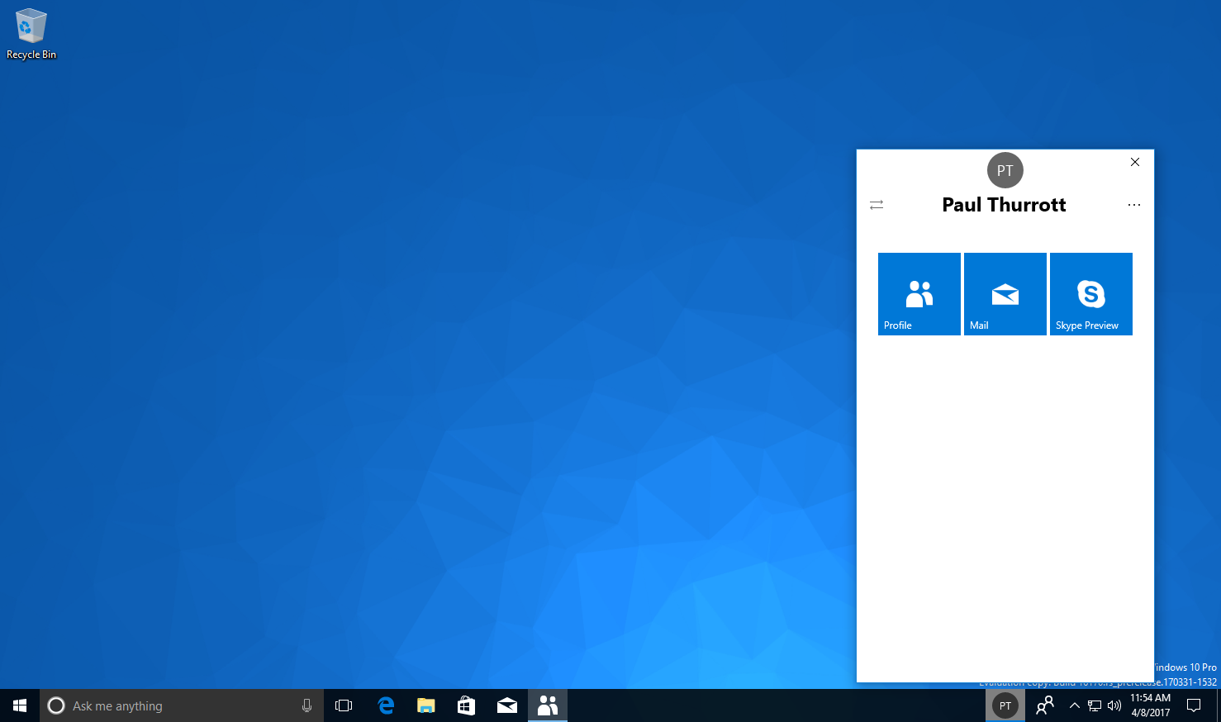Launch Microsoft Edge from the taskbar
Viewport: 1221px width, 722px height.
click(385, 705)
